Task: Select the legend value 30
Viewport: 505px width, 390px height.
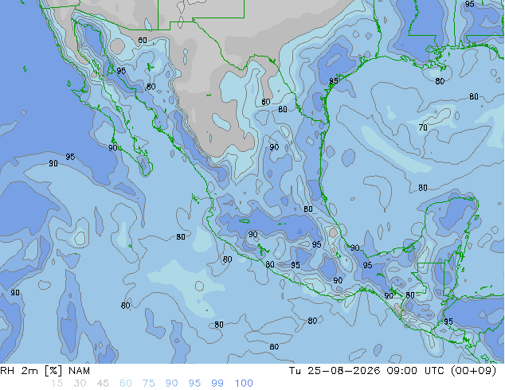Action: pos(80,384)
